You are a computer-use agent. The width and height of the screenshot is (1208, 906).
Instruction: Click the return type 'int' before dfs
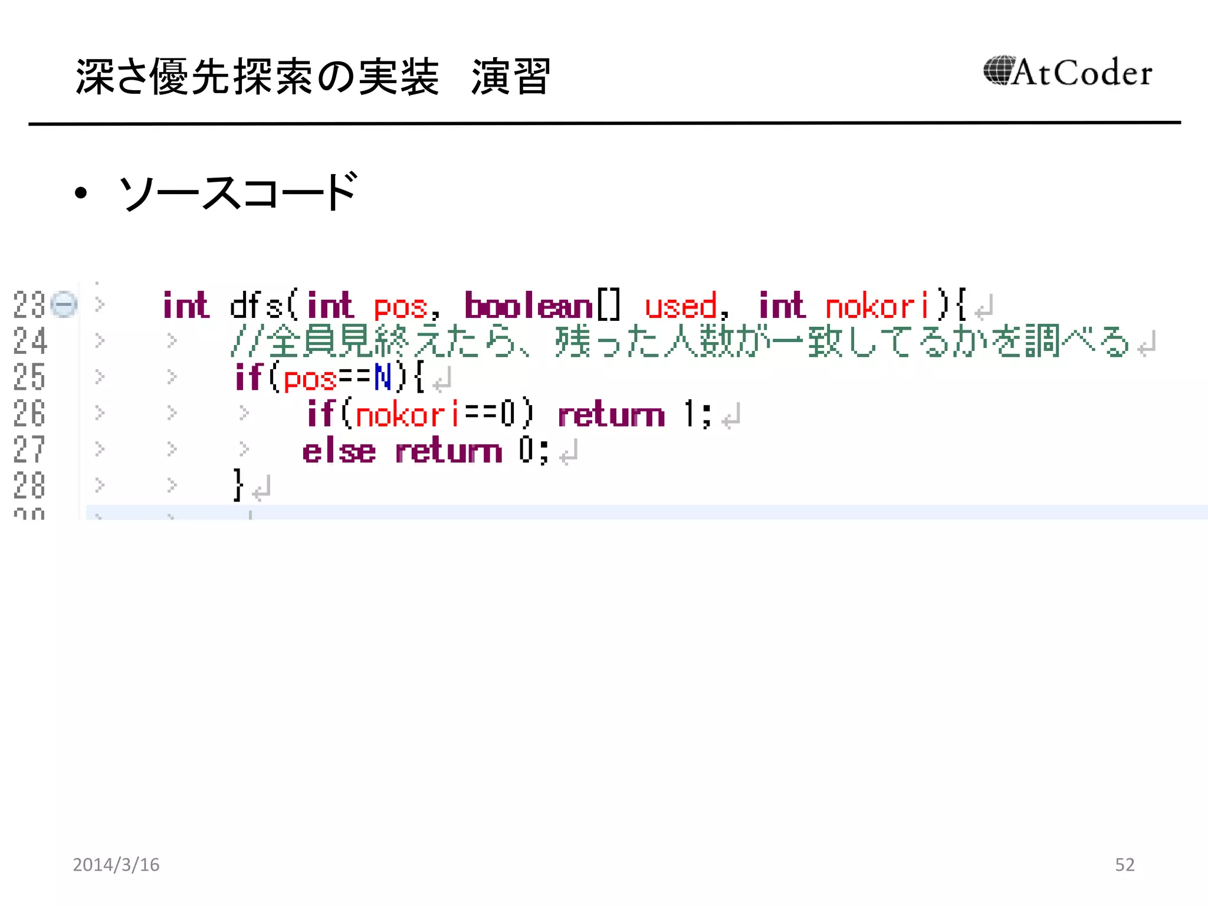coord(185,305)
